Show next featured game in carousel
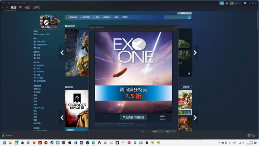The image size is (259, 146). [195, 53]
